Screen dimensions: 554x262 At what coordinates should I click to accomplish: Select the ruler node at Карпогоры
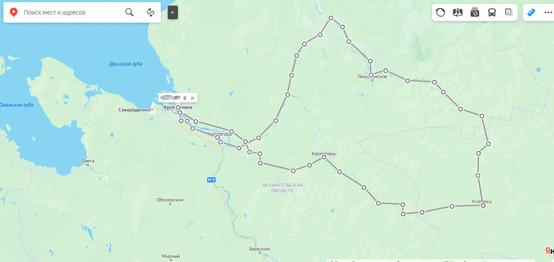324,157
